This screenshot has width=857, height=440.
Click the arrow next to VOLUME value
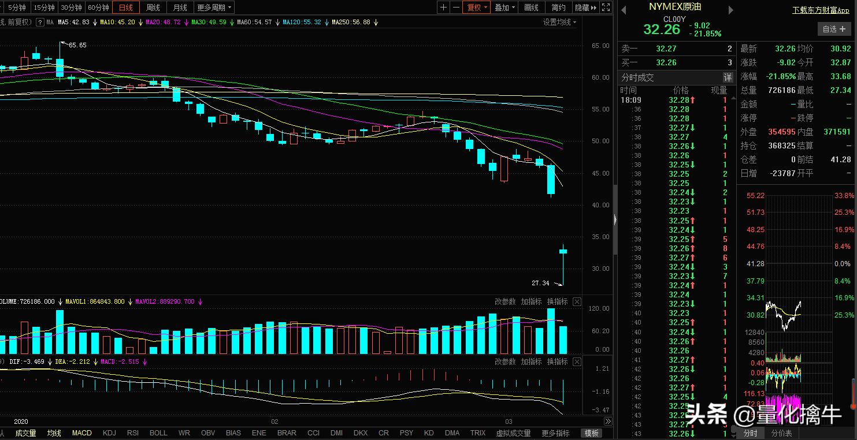(60, 301)
